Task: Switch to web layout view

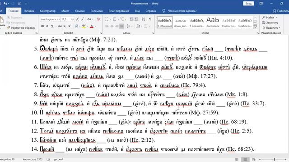Action: point(254,159)
